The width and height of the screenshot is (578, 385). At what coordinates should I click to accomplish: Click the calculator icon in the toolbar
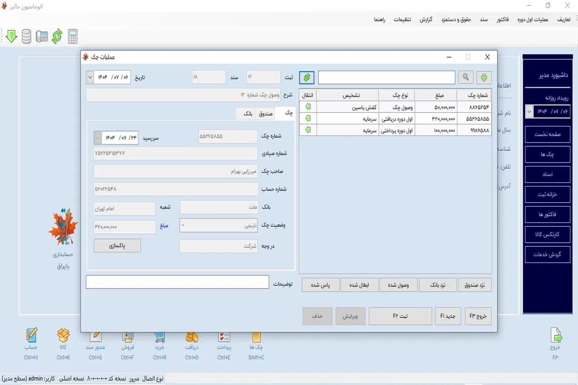click(72, 37)
